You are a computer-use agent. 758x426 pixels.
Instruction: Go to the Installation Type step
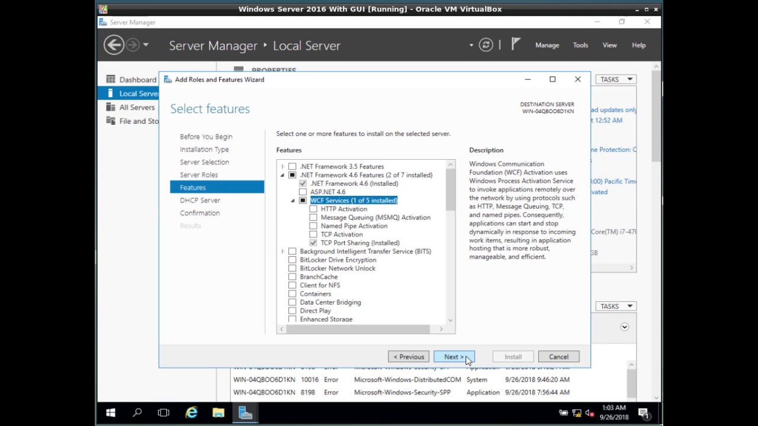point(204,149)
